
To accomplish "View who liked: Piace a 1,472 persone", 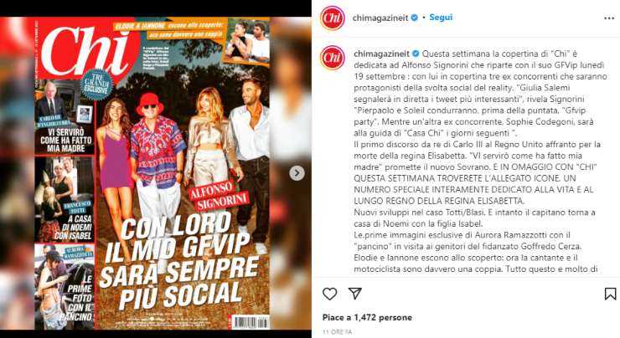I will point(367,317).
